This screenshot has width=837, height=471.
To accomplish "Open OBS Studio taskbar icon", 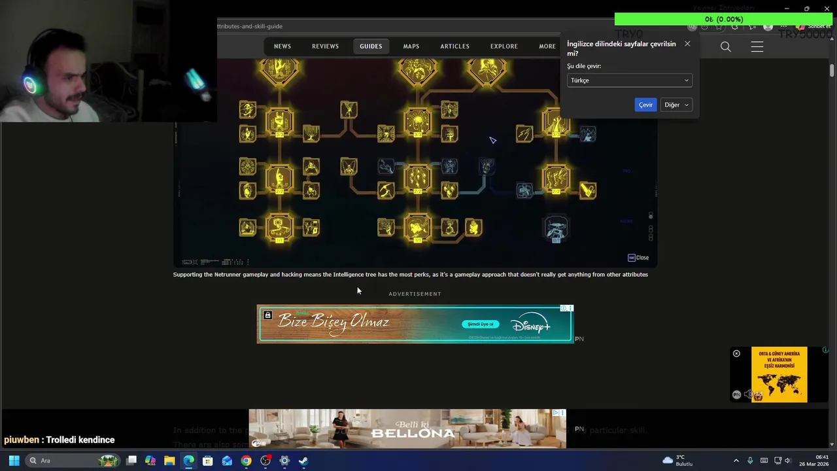I will 265,461.
